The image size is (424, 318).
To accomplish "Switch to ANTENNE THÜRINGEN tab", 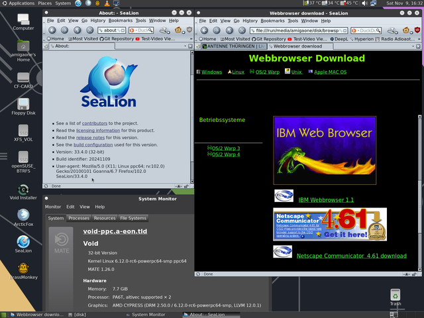I will [234, 46].
